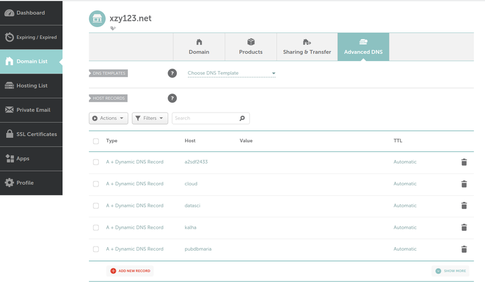
Task: Open Expiring / Expired section
Action: 31,37
